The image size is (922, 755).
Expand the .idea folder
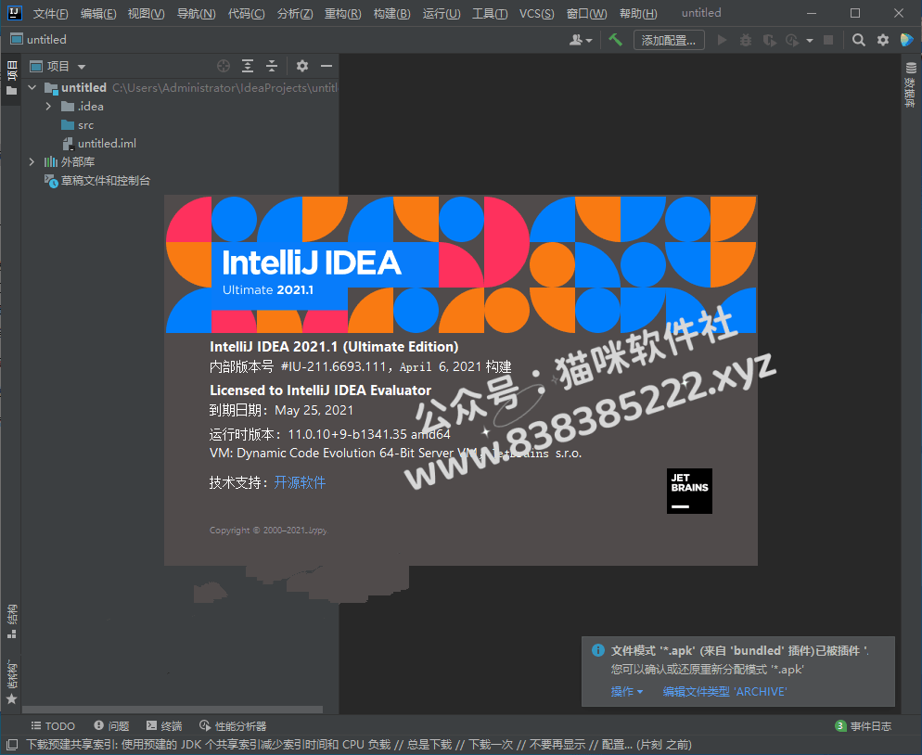click(49, 107)
